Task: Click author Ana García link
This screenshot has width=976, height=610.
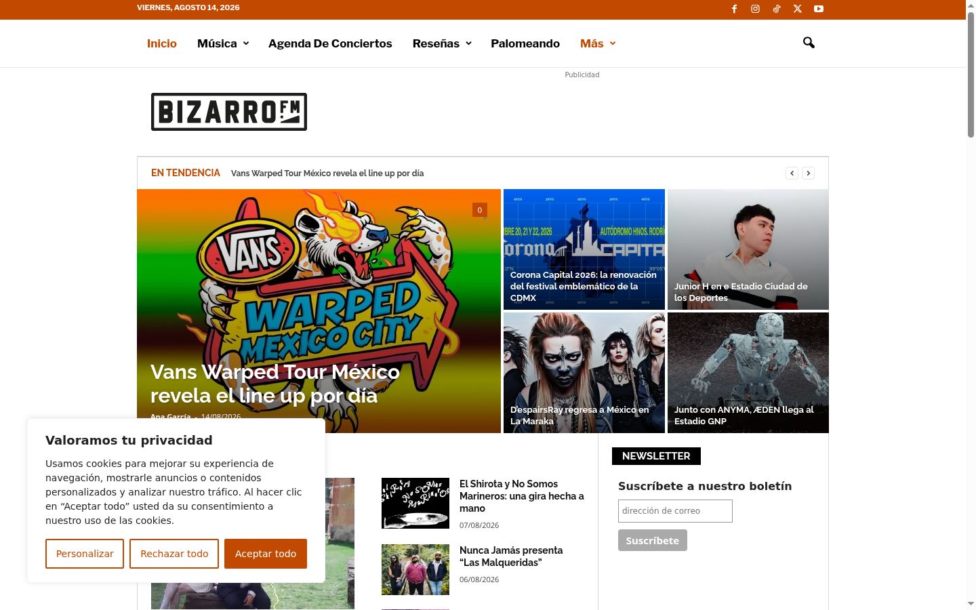Action: coord(171,417)
